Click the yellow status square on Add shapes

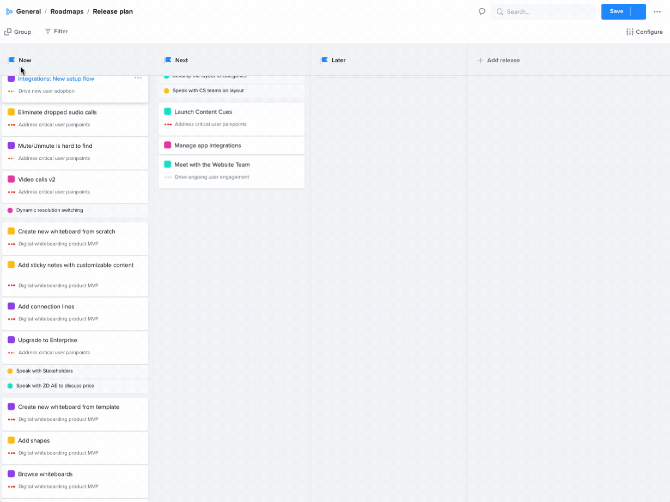coord(11,440)
